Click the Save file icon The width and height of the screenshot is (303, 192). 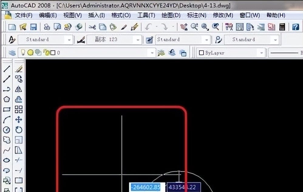point(33,27)
